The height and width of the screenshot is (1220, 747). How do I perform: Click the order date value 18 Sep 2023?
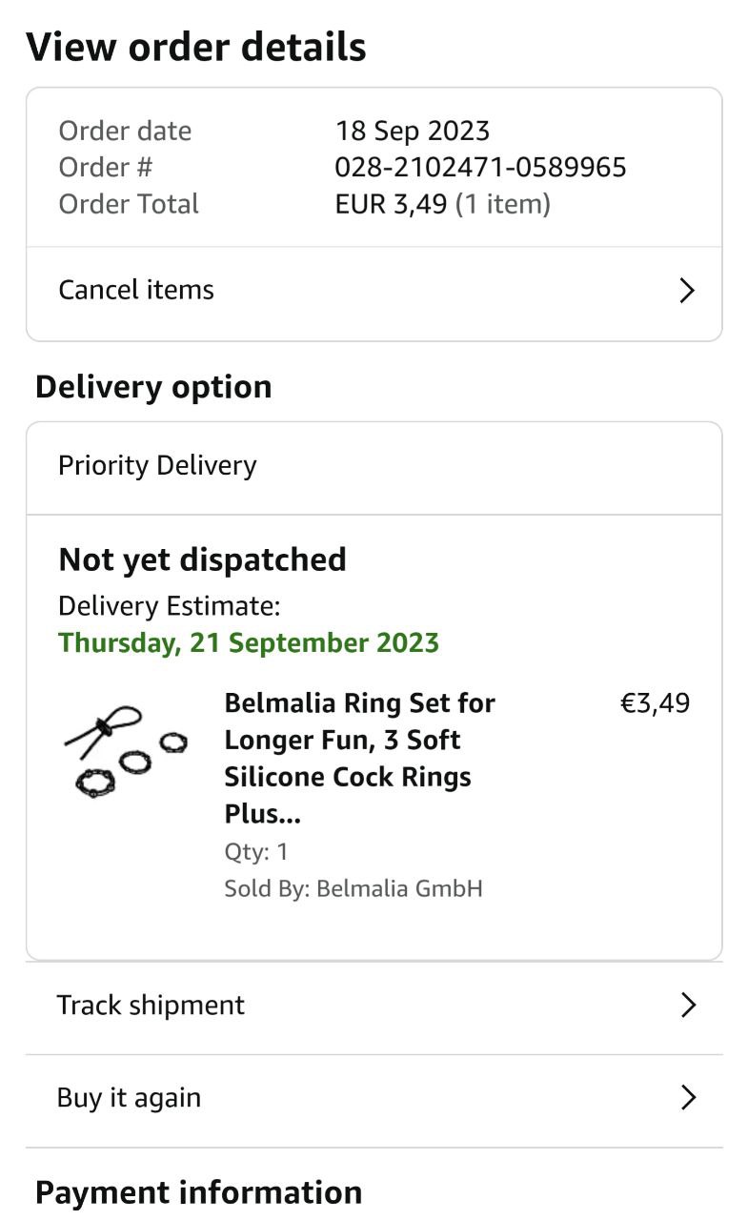click(x=412, y=131)
